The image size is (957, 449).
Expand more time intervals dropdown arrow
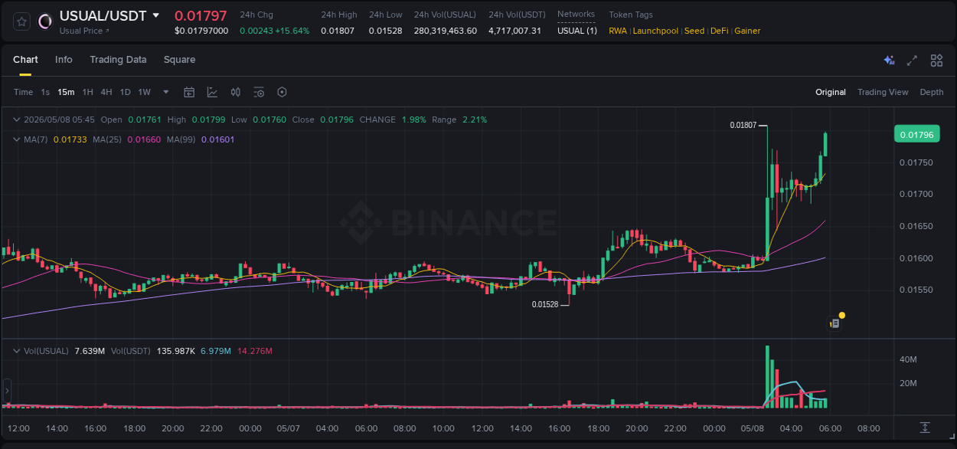point(166,92)
